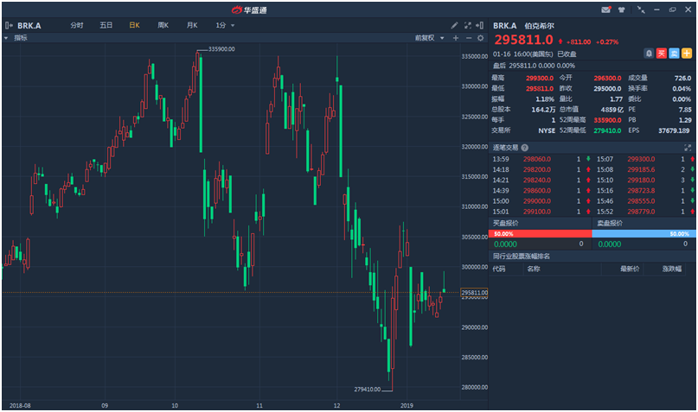The height and width of the screenshot is (412, 698).
Task: Click the 295811.00 current price tag on axis
Action: pyautogui.click(x=474, y=293)
